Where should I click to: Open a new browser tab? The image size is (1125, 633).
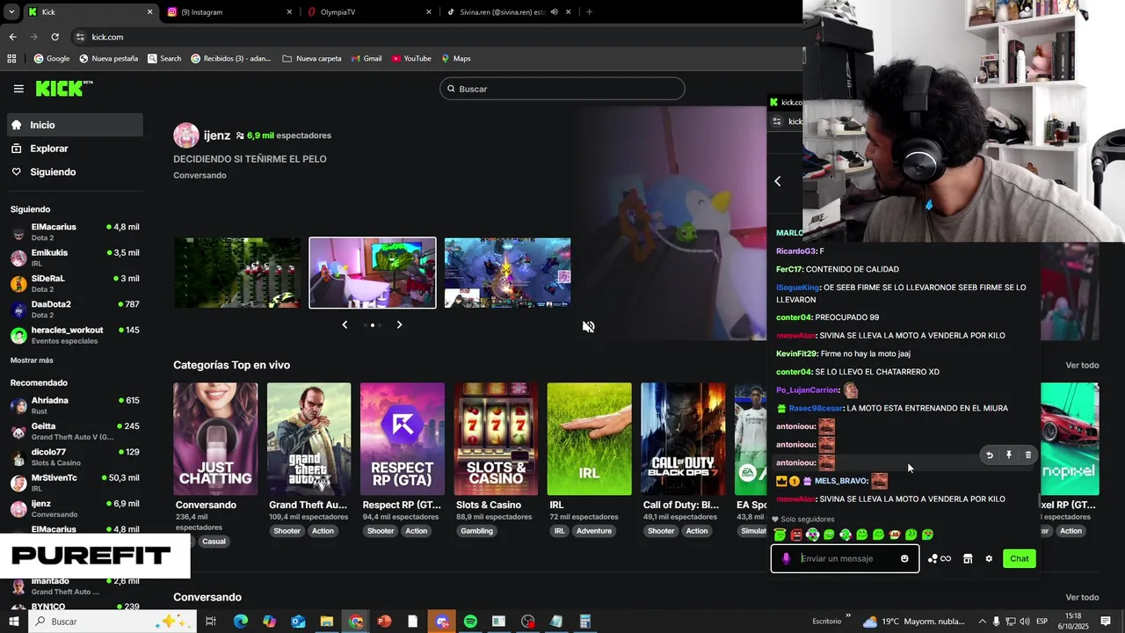(589, 12)
